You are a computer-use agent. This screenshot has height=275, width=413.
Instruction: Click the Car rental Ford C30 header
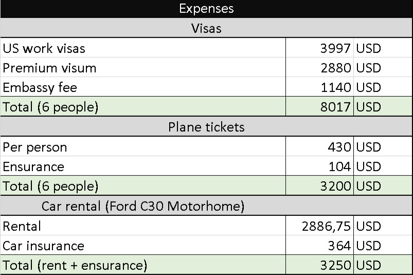(207, 206)
